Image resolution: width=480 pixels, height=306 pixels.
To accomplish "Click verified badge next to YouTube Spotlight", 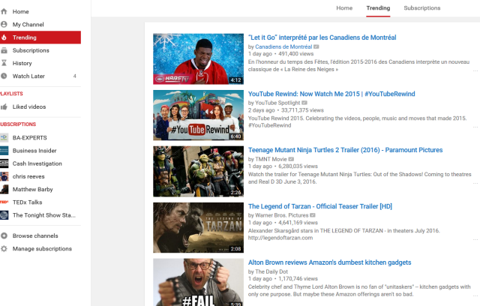I will click(304, 103).
